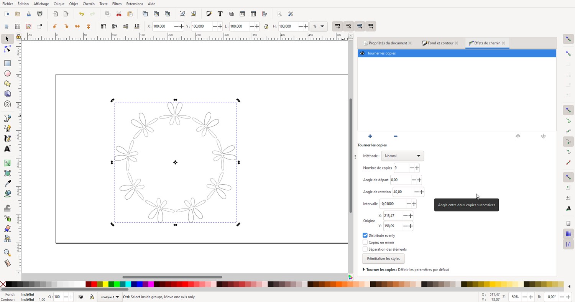Viewport: 575px width, 302px height.
Task: Pick the red color swatch in palette
Action: pos(94,284)
